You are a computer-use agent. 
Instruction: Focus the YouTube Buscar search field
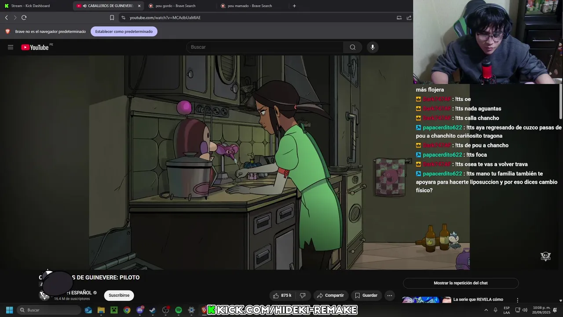click(265, 47)
